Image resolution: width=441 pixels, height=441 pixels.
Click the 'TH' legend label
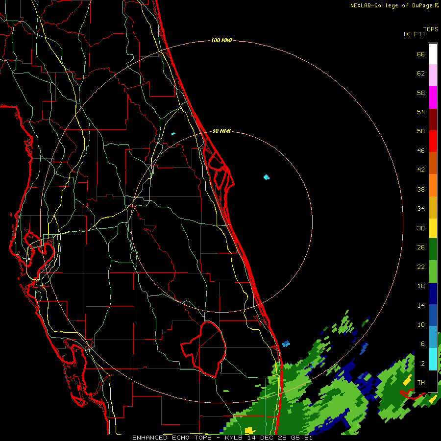point(421,383)
